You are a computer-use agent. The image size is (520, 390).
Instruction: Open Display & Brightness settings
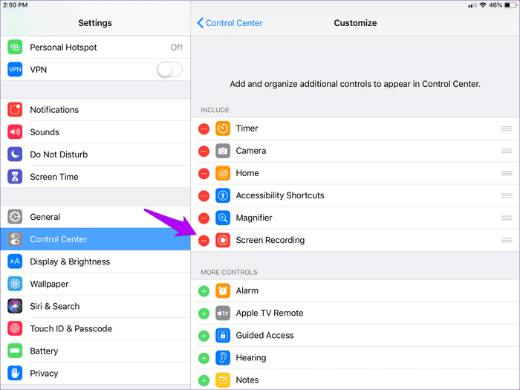coord(70,261)
